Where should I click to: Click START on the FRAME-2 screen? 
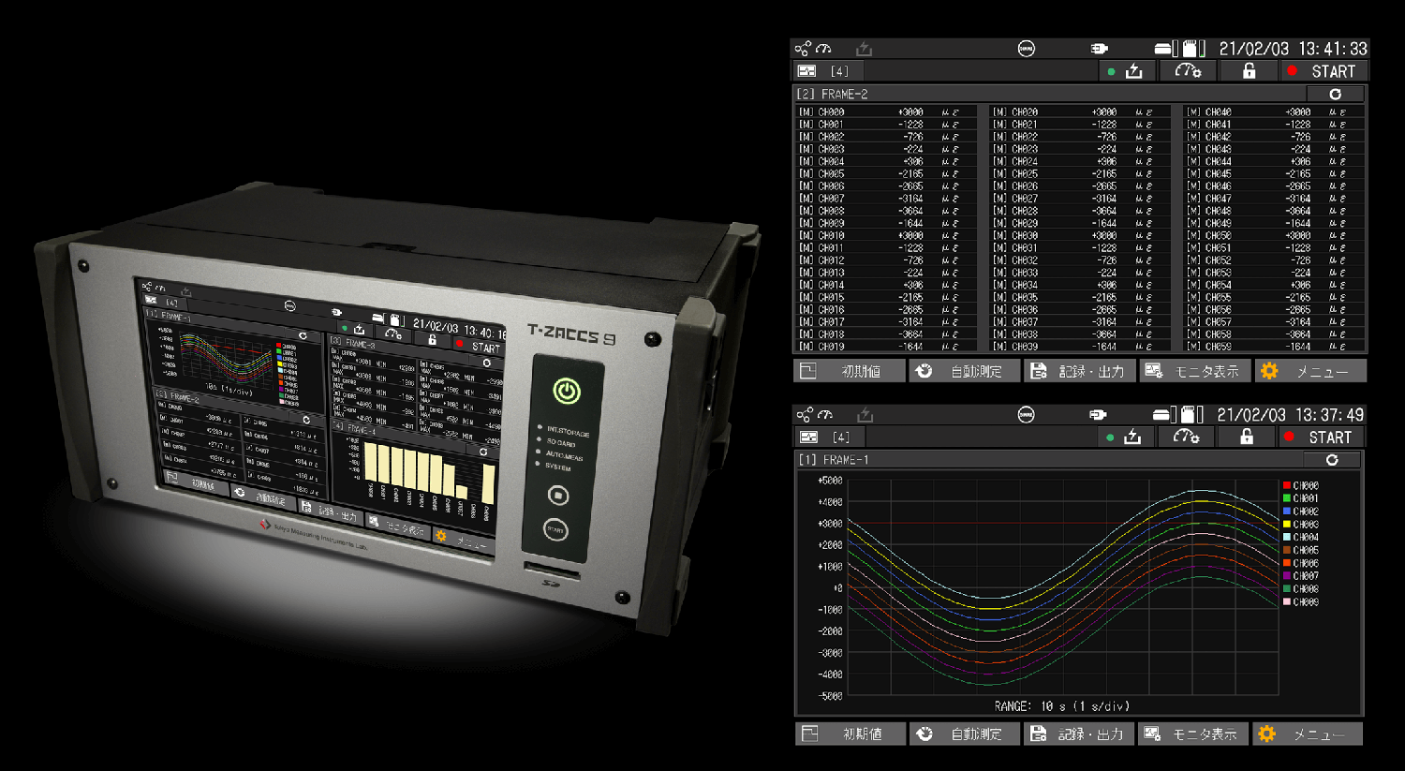click(1323, 71)
